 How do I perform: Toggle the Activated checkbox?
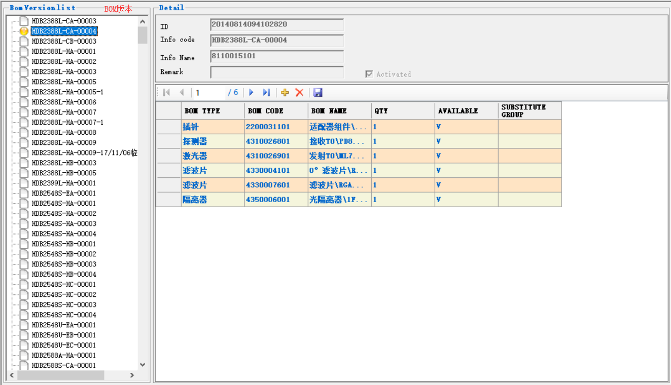(x=369, y=74)
